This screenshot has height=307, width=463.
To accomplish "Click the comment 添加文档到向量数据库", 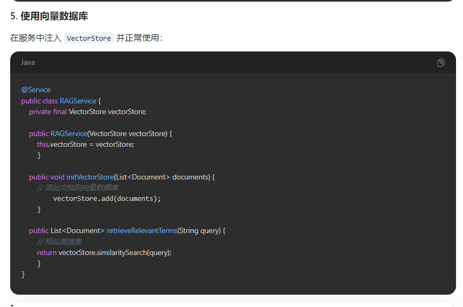I will click(77, 188).
